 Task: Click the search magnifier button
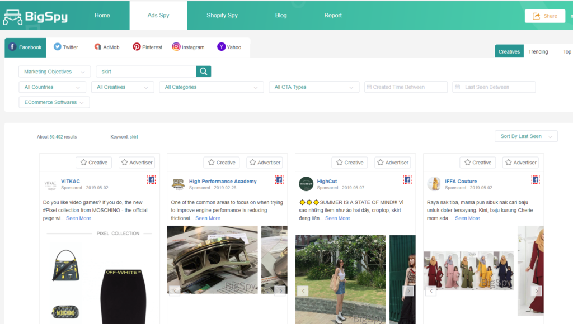tap(204, 72)
